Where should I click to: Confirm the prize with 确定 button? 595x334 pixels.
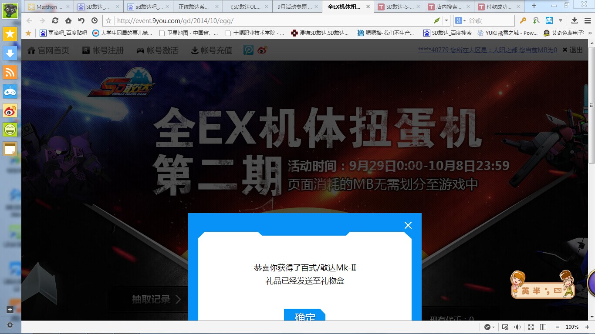coord(304,315)
